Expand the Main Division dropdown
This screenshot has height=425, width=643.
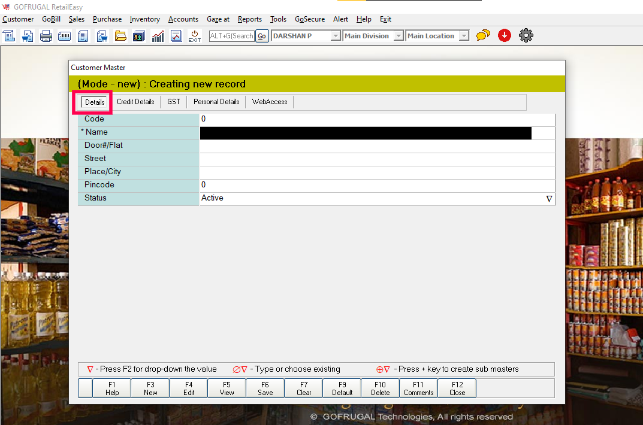[399, 36]
